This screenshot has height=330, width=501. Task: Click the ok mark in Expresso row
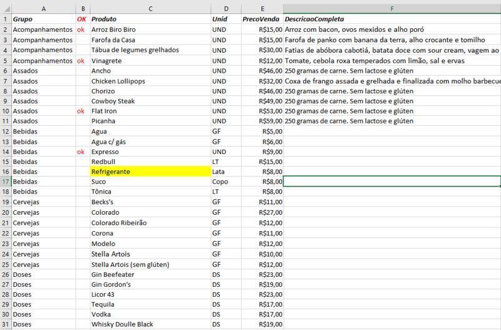(83, 152)
